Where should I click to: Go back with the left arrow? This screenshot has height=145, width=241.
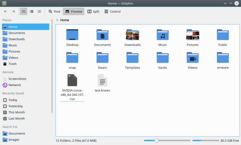(x=5, y=11)
